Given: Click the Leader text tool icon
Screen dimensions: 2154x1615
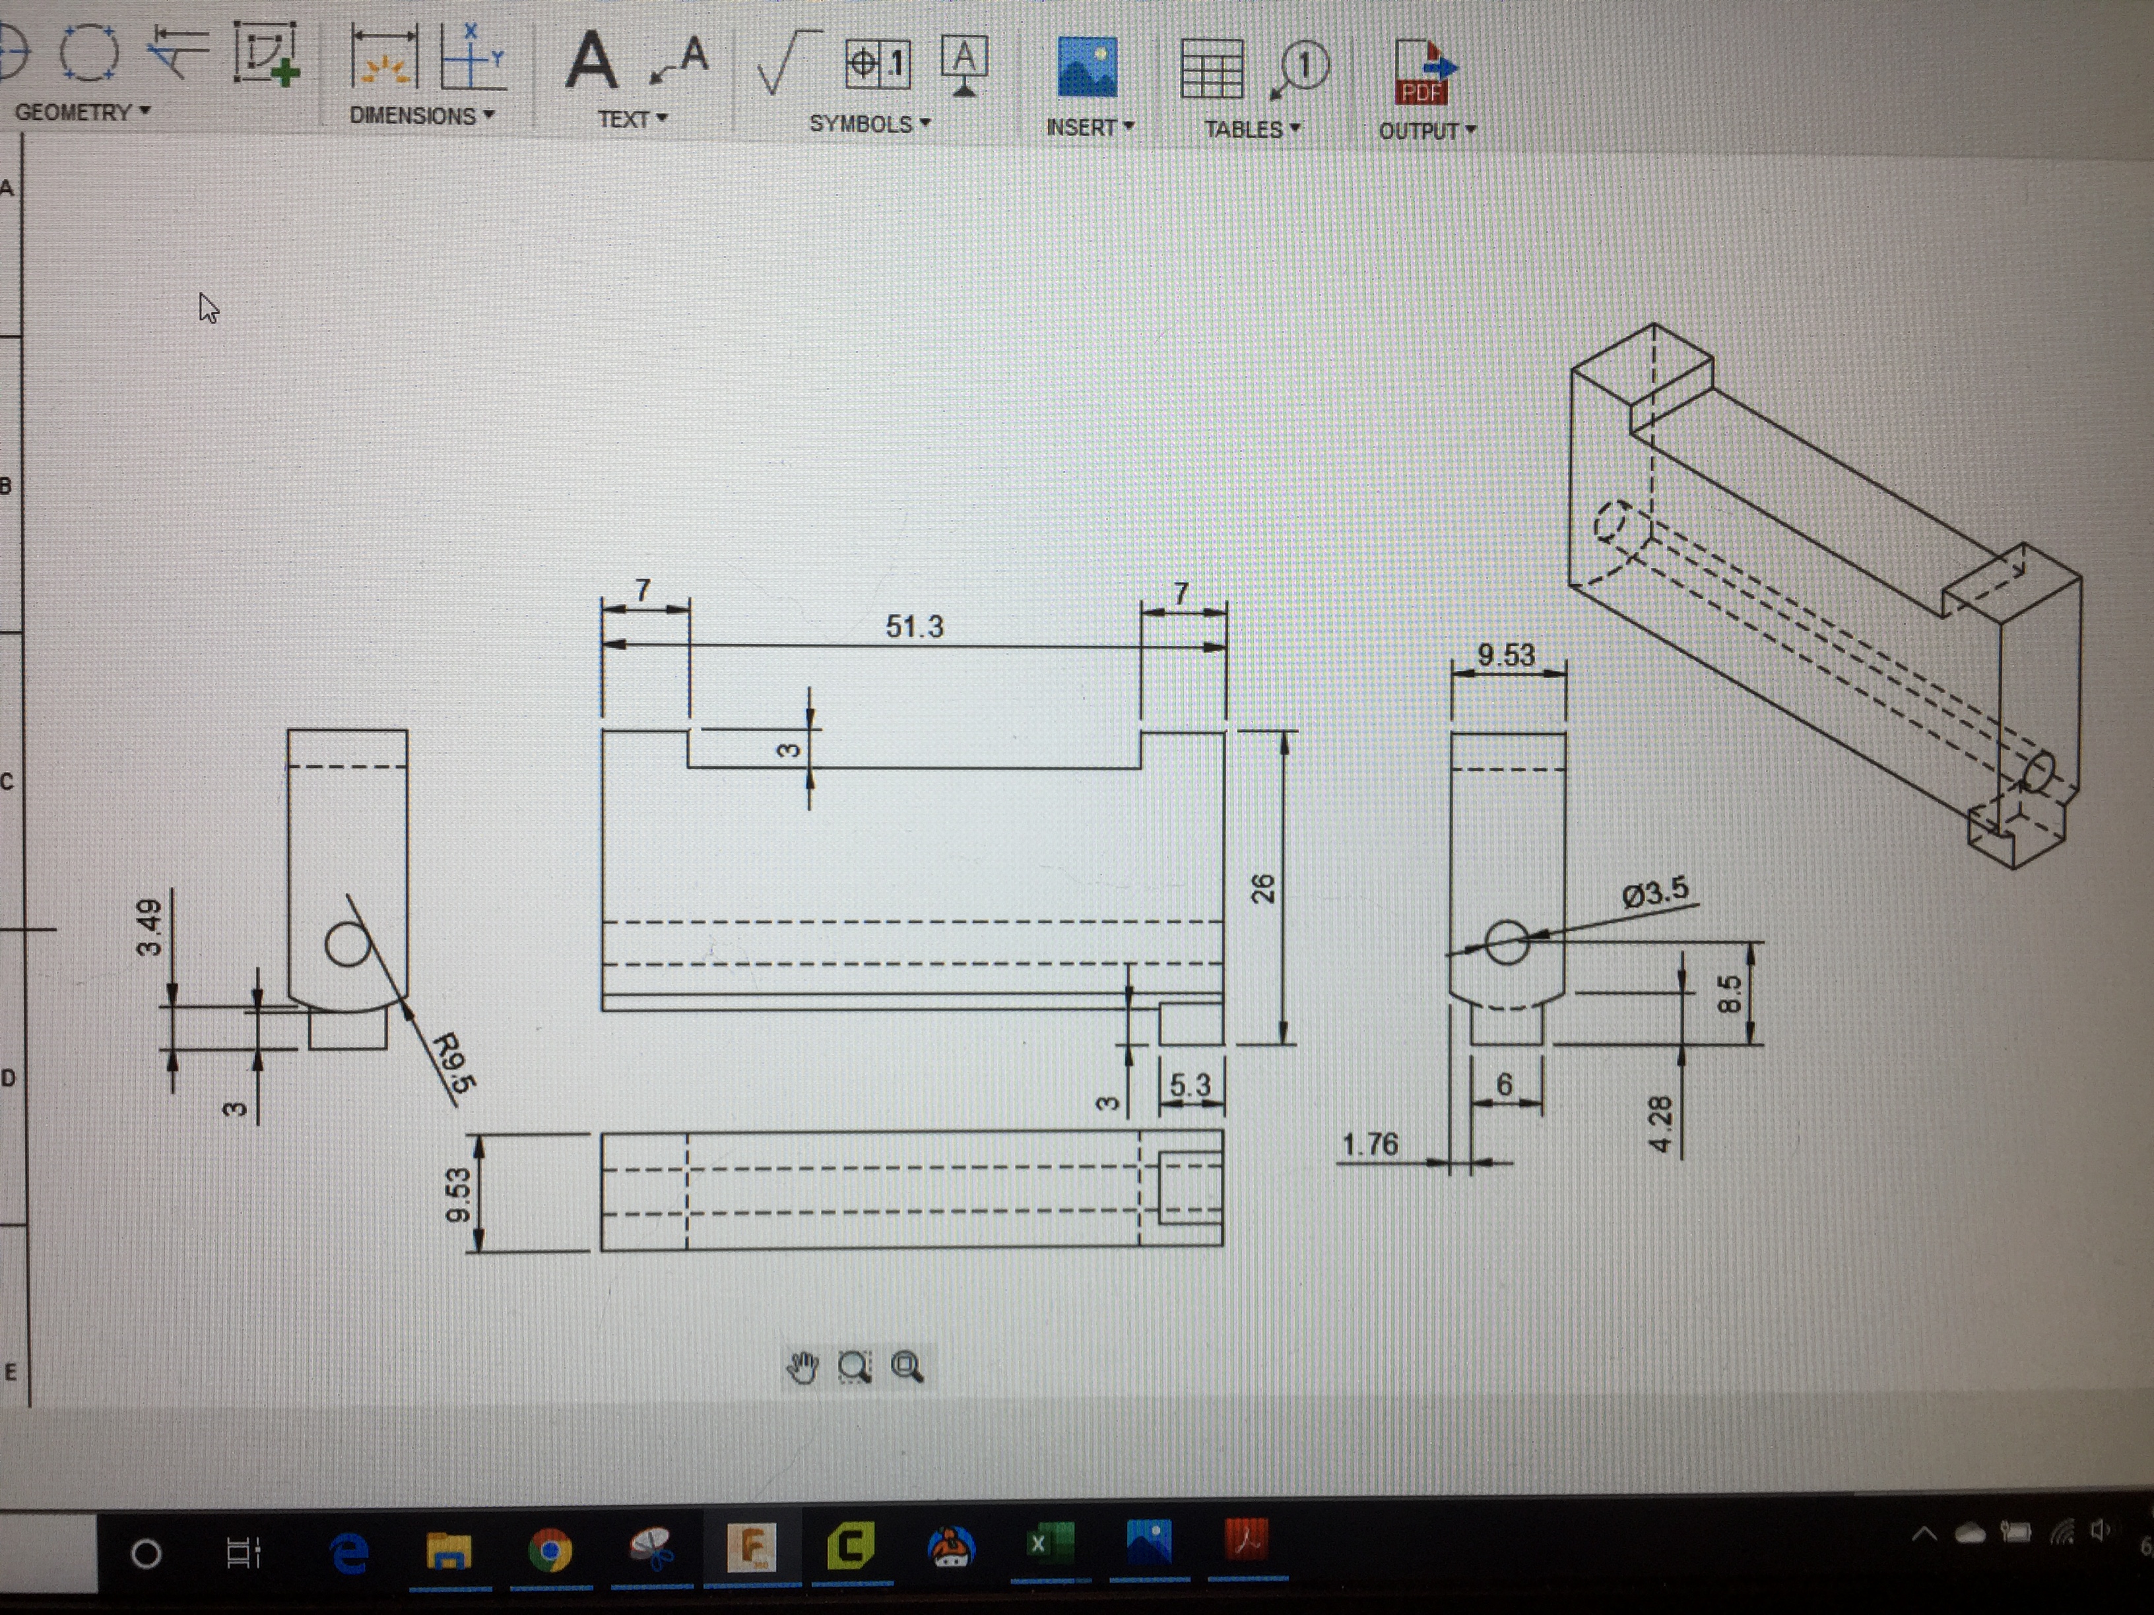Looking at the screenshot, I should point(680,60).
